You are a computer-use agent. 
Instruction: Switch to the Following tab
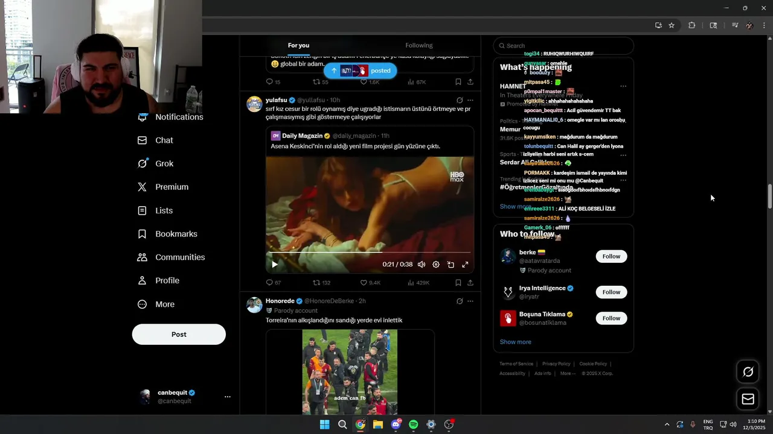(419, 45)
